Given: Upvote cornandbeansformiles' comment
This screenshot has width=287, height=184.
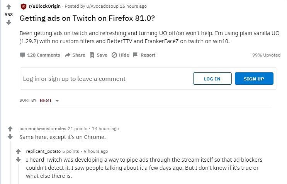Looking at the screenshot, I should click(10, 129).
